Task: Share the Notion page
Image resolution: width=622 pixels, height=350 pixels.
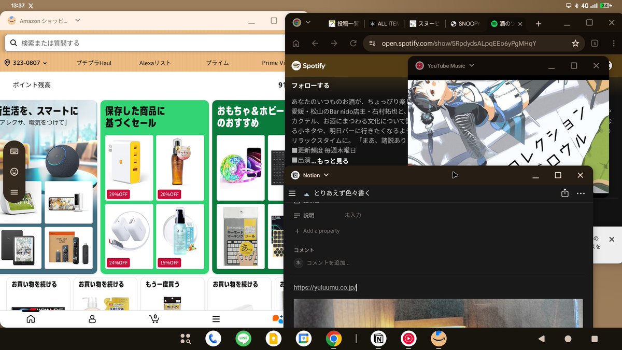Action: tap(565, 193)
